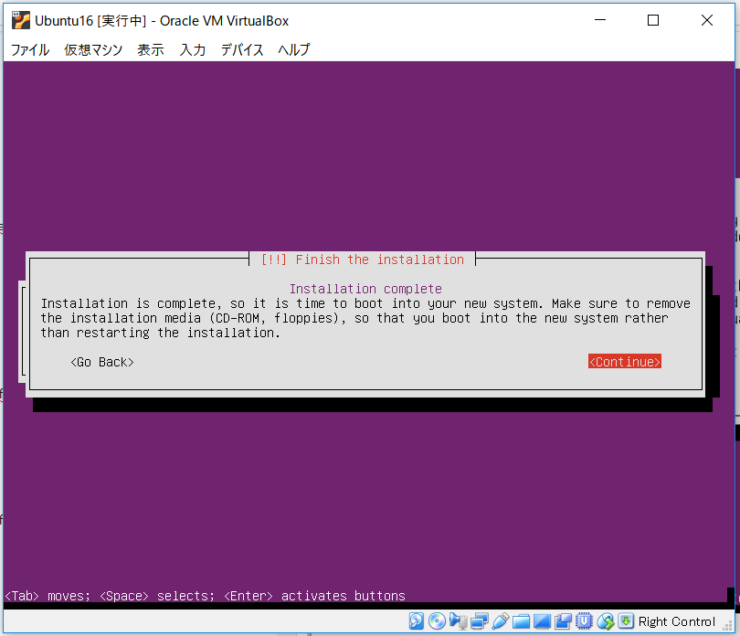Click the Right Control host key label
This screenshot has height=636, width=740.
point(677,620)
